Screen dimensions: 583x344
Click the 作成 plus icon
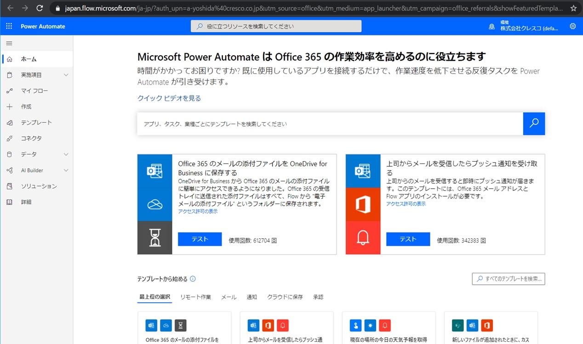[9, 107]
